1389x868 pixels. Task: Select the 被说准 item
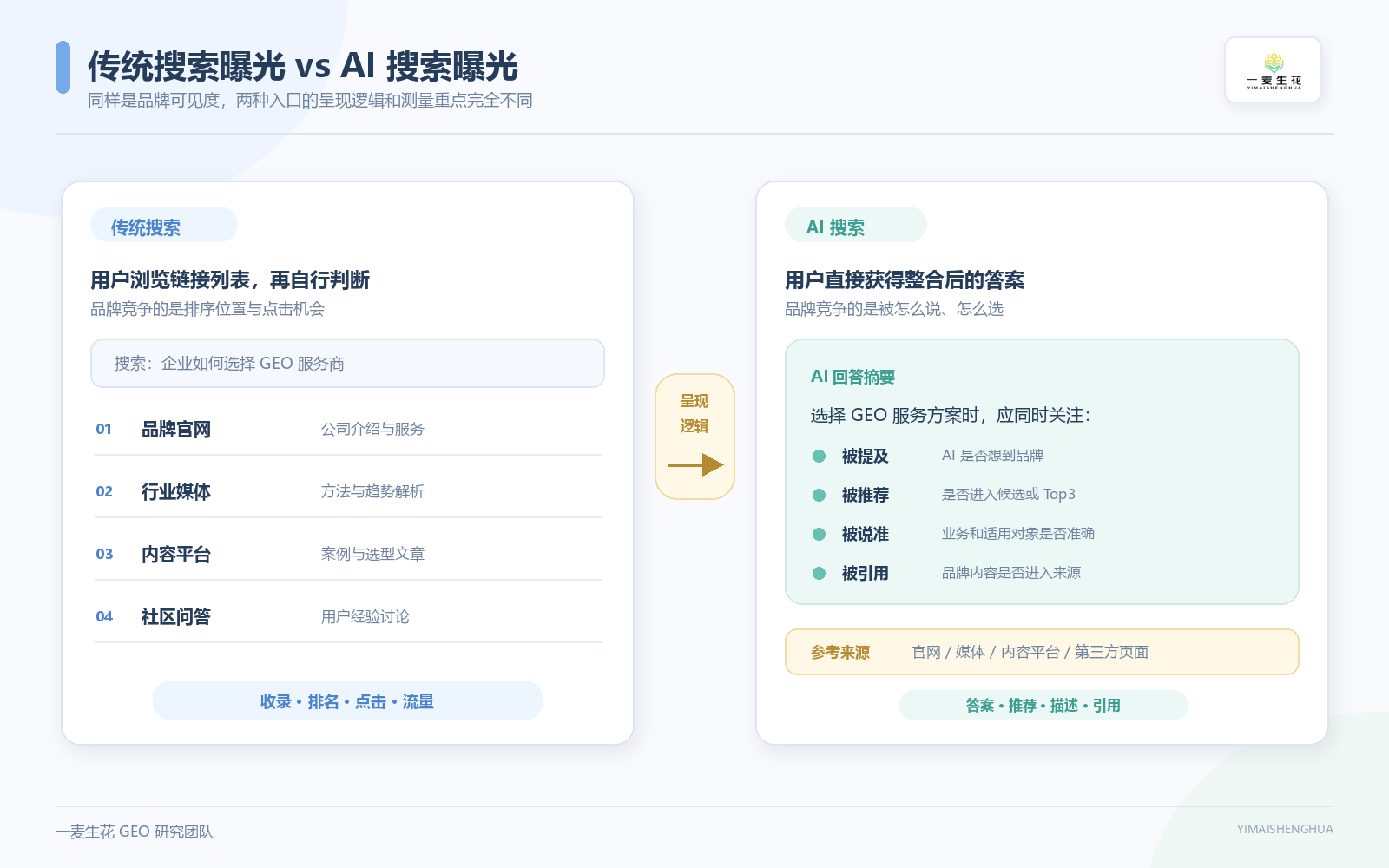[866, 534]
